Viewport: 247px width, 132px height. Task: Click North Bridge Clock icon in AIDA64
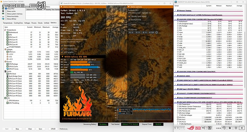(x=7, y=76)
